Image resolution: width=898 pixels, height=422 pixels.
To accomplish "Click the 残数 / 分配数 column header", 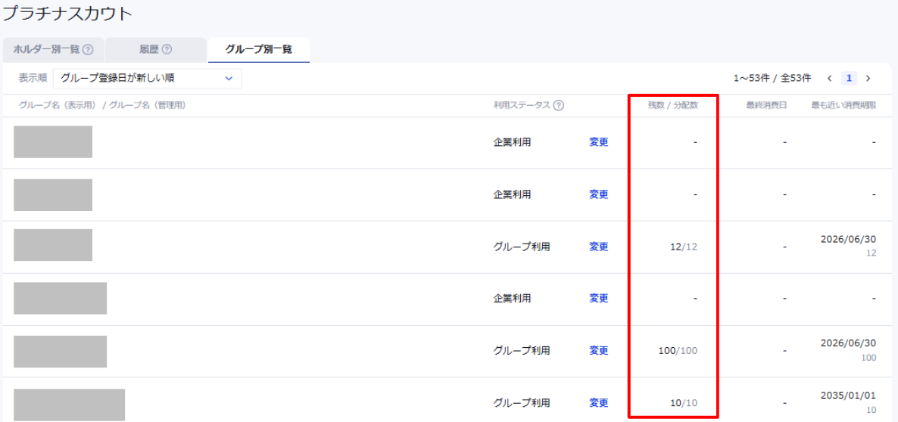I will pos(672,105).
